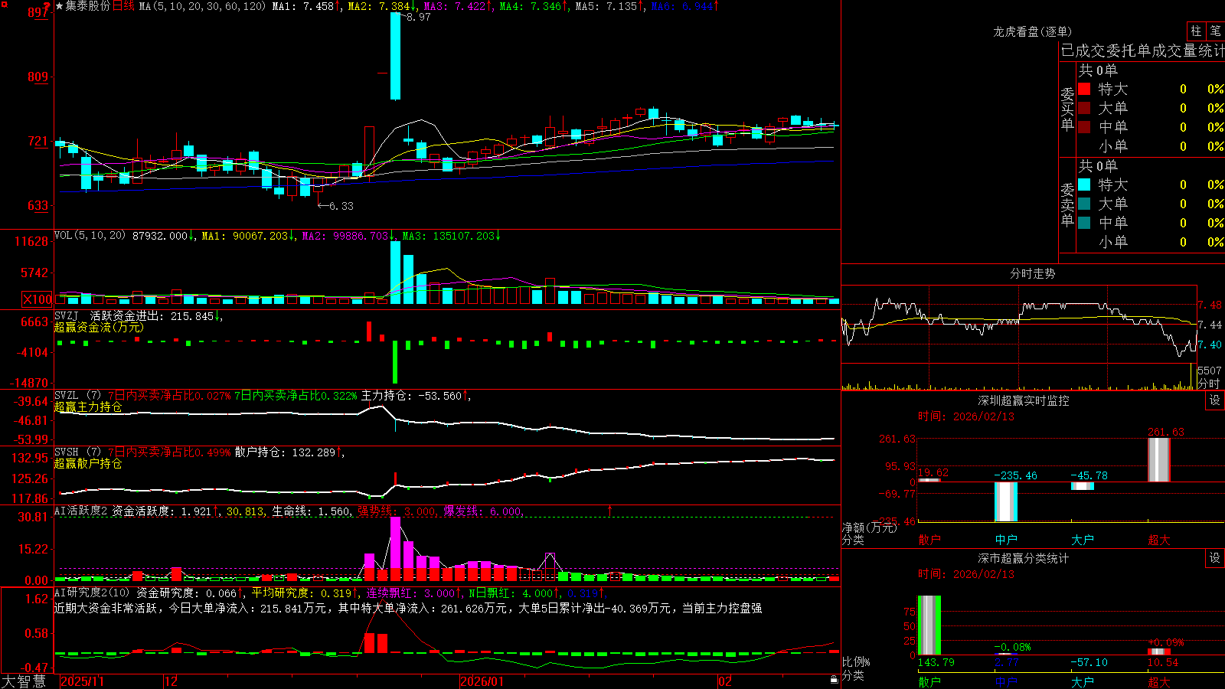Viewport: 1225px width, 689px height.
Task: Open 设 settings for 深市超赢分类统计
Action: coord(1214,558)
